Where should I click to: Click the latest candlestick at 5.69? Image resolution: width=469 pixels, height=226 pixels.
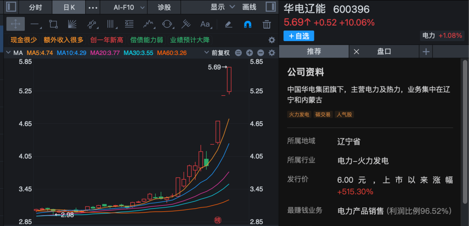click(229, 80)
